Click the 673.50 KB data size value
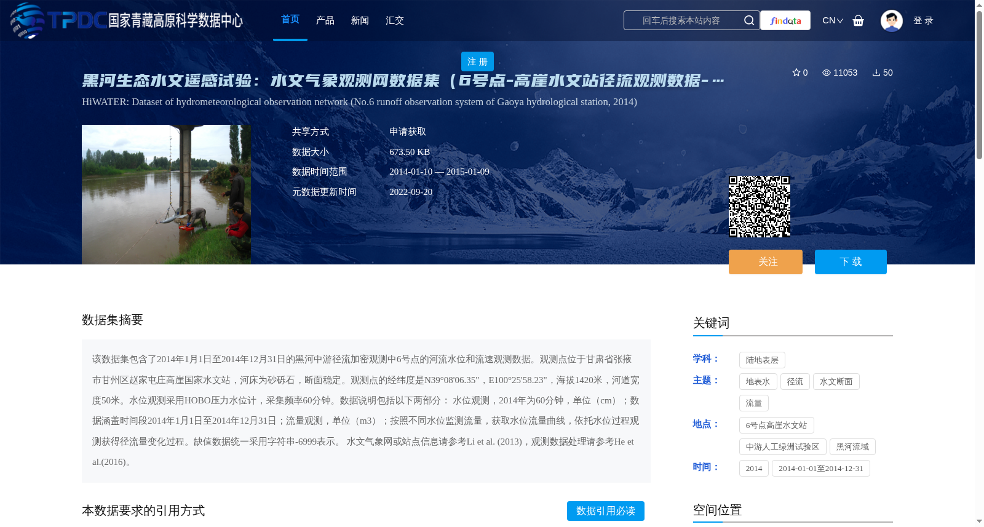The height and width of the screenshot is (527, 984). [x=410, y=152]
